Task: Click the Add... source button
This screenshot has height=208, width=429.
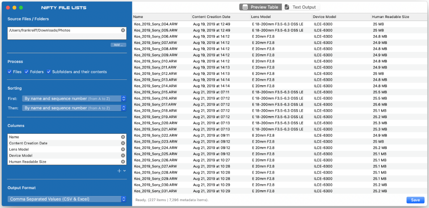Action: pos(118,45)
